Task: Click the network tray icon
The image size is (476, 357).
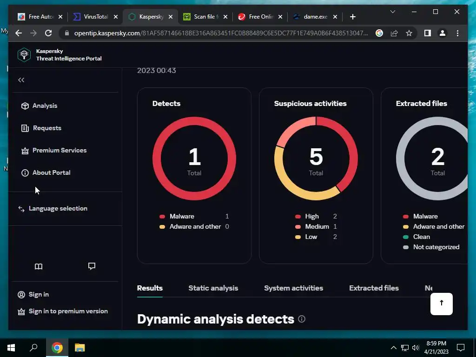Action: point(405,348)
